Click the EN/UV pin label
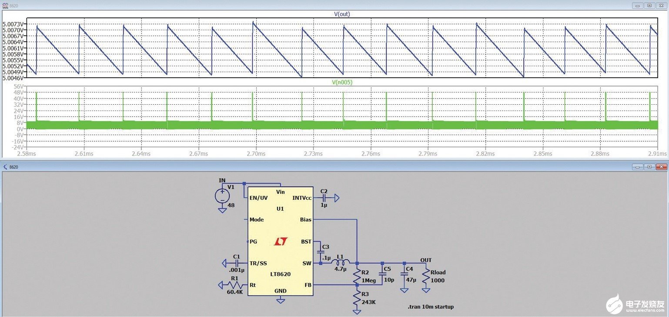The image size is (669, 317). [258, 198]
